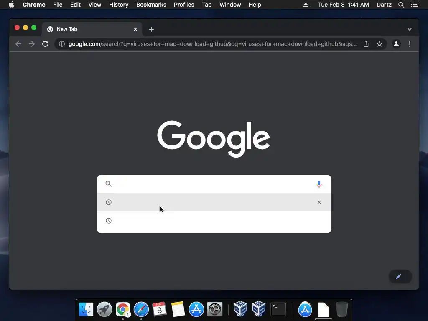Screen dimensions: 428x321
Task: Open the blank document in the Dock
Action: [x=324, y=310]
